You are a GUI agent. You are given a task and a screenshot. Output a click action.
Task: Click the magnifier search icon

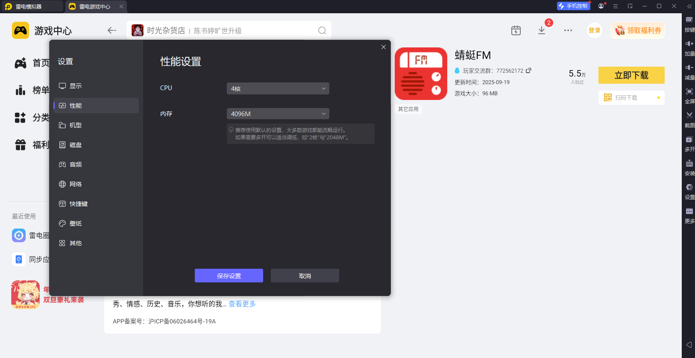point(322,30)
